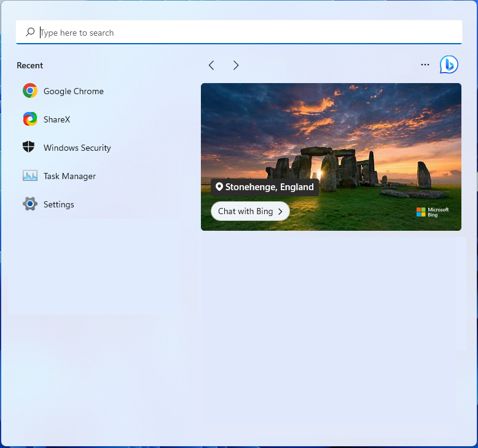The image size is (478, 448).
Task: Open the Settings gear icon
Action: pyautogui.click(x=30, y=204)
